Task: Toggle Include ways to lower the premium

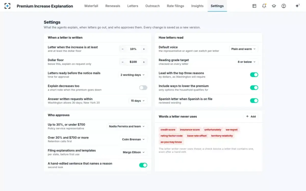Action: click(254, 88)
